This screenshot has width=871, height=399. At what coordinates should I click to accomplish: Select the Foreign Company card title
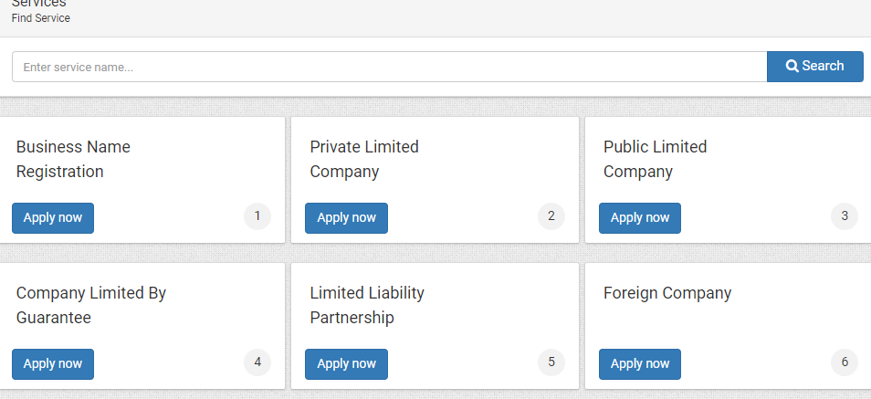667,293
